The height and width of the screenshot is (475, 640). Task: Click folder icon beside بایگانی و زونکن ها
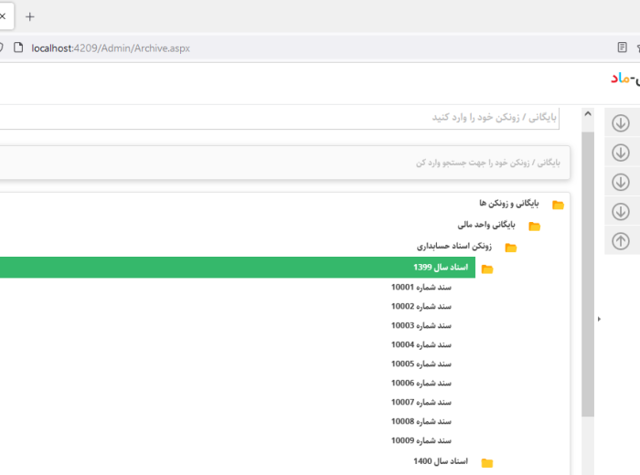[x=558, y=205]
